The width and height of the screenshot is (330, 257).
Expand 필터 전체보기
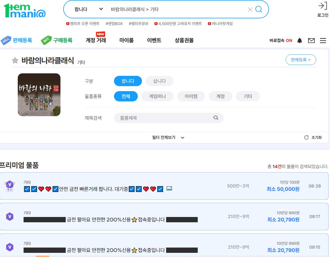pos(168,138)
